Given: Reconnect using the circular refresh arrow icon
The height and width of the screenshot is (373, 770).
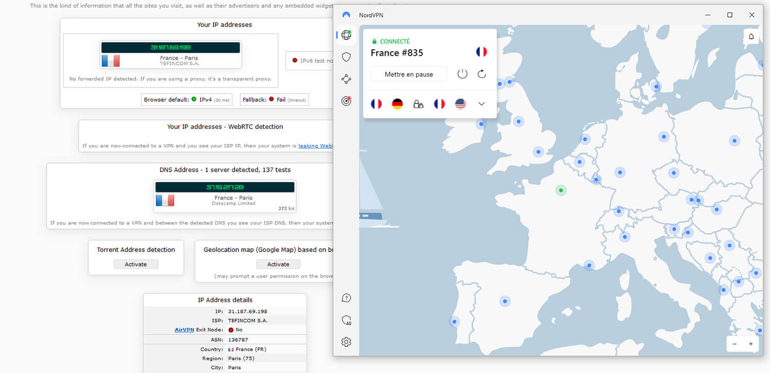Looking at the screenshot, I should pyautogui.click(x=482, y=74).
